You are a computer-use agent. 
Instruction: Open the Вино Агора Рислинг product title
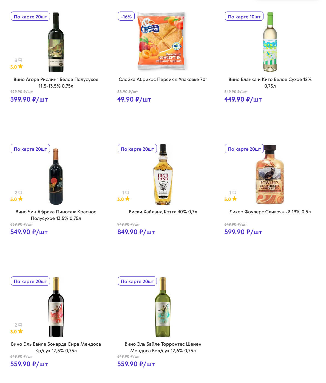point(56,83)
